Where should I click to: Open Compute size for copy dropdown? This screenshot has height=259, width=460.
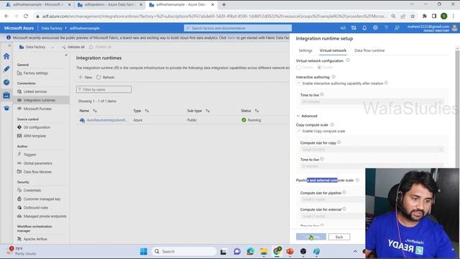click(x=372, y=150)
